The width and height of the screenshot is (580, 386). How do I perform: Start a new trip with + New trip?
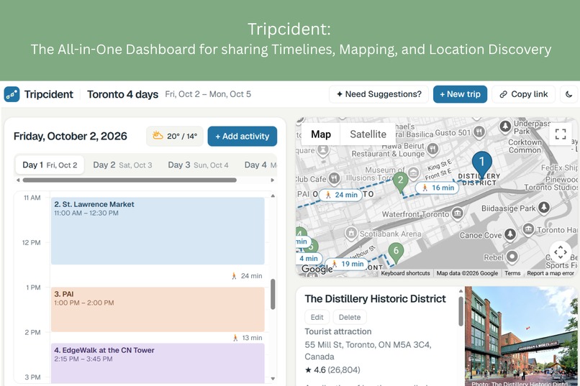tap(460, 94)
